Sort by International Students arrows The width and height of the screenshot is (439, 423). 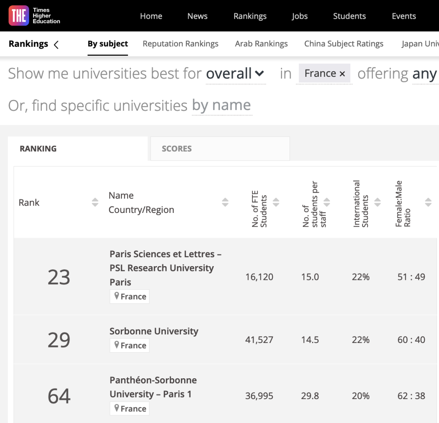(x=377, y=202)
